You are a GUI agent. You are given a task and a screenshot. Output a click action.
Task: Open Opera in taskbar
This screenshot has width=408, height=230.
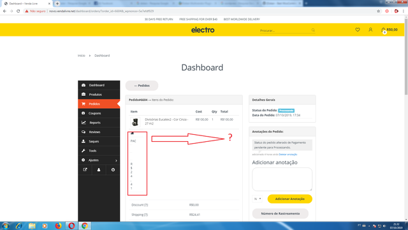[71, 226]
